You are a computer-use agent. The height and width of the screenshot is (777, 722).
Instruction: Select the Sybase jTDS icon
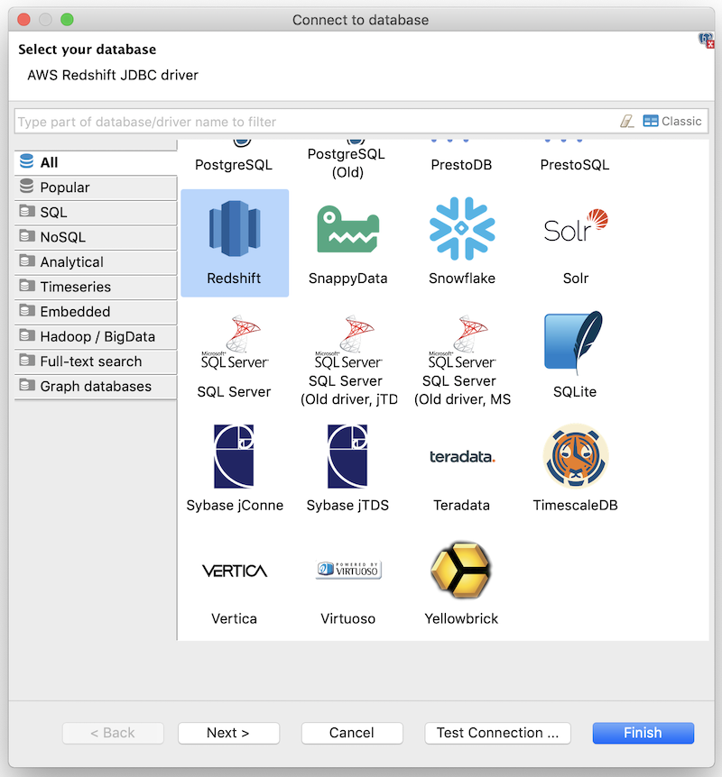click(347, 456)
